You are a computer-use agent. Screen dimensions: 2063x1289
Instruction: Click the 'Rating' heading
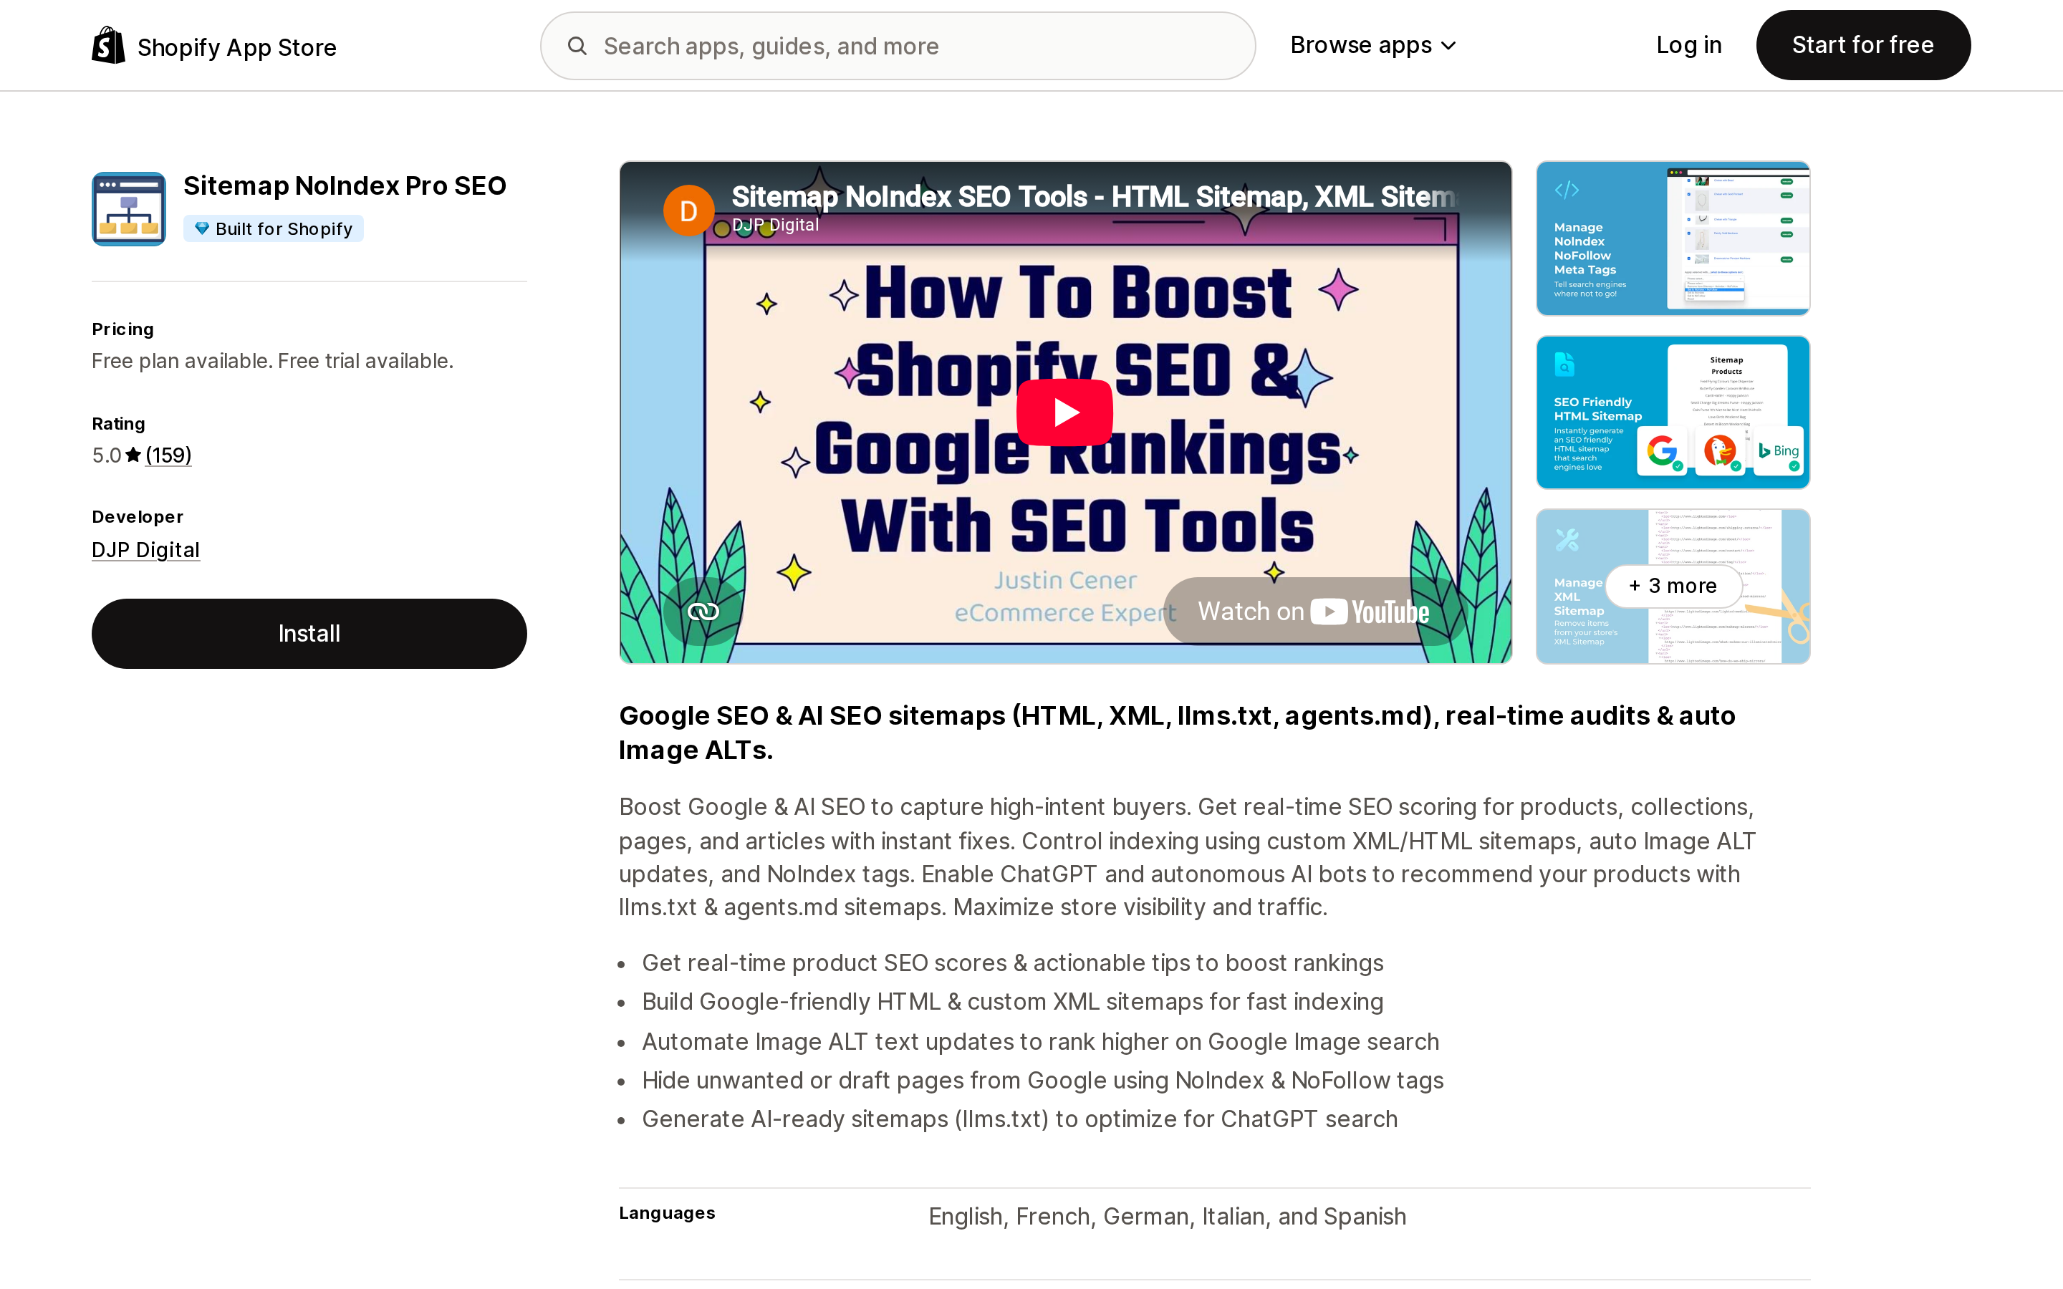(x=118, y=424)
